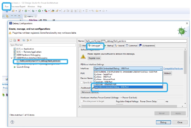Click the duplicate configuration icon
The image size is (191, 128).
(15, 40)
